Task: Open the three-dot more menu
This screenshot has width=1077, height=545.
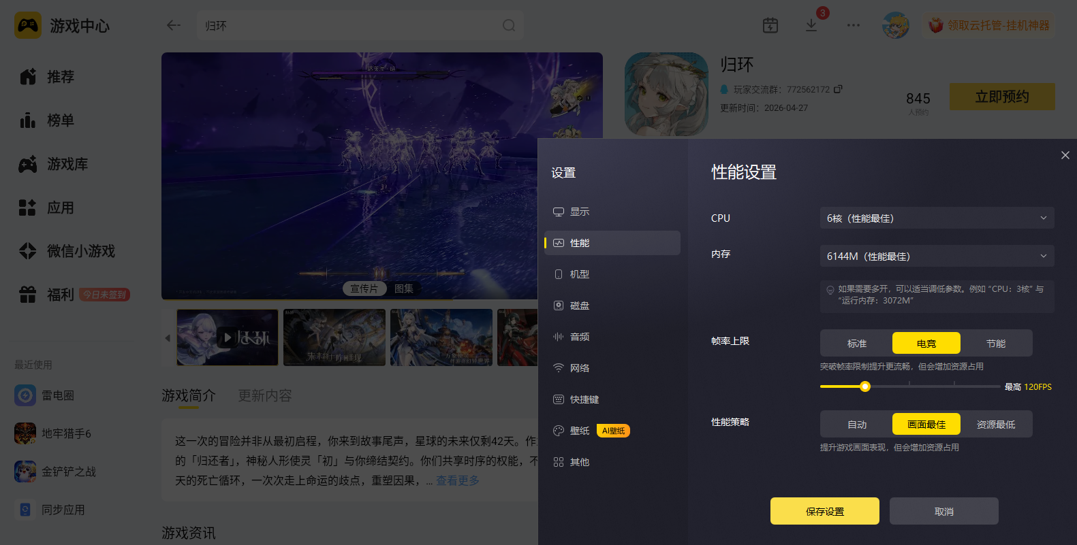Action: coord(854,25)
